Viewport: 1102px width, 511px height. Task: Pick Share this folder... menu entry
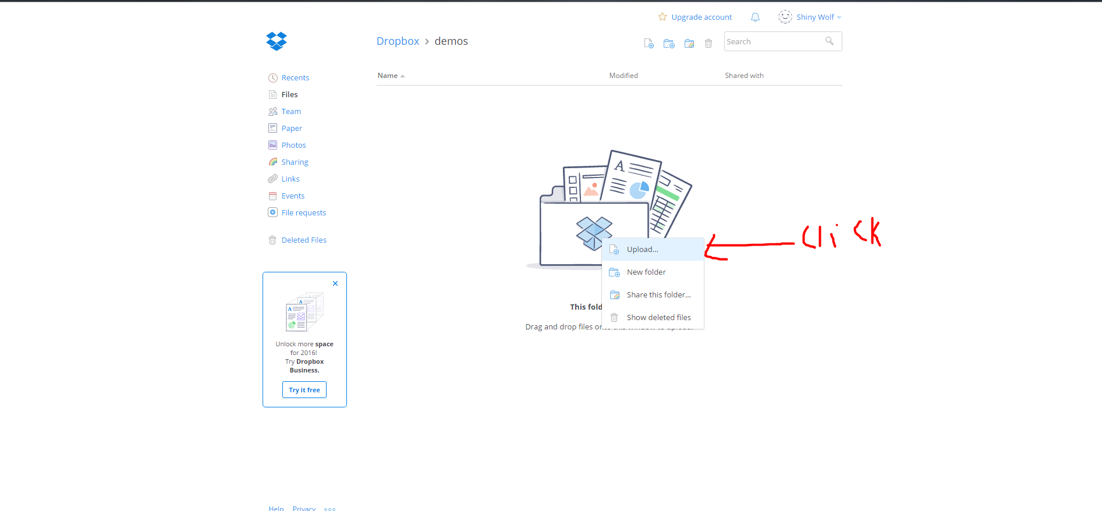click(x=658, y=295)
